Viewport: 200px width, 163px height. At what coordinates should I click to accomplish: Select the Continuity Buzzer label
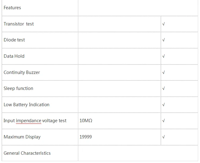click(22, 72)
